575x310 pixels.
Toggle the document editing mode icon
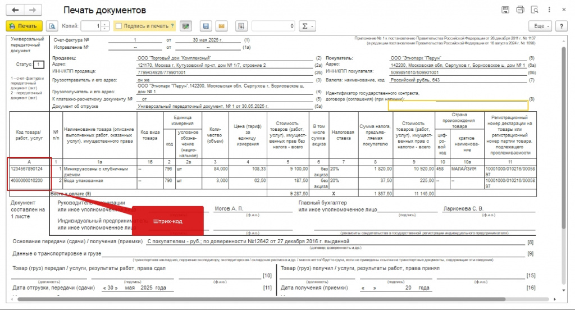pyautogui.click(x=186, y=26)
